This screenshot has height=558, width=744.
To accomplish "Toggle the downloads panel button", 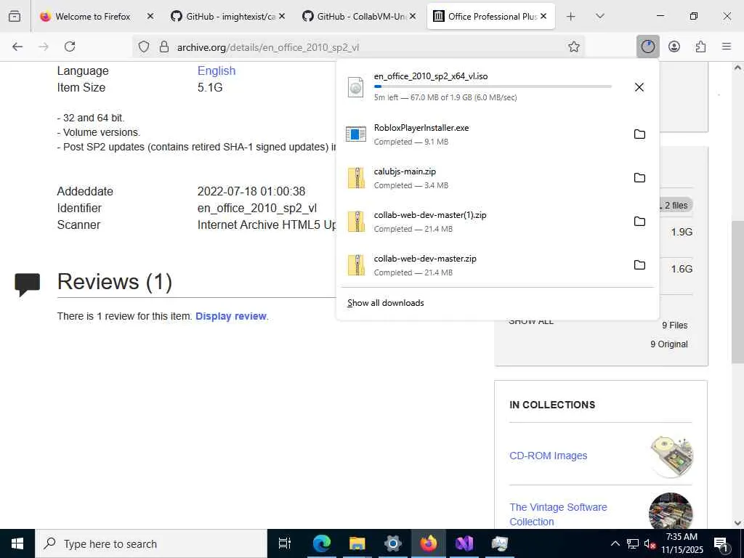I will [647, 46].
